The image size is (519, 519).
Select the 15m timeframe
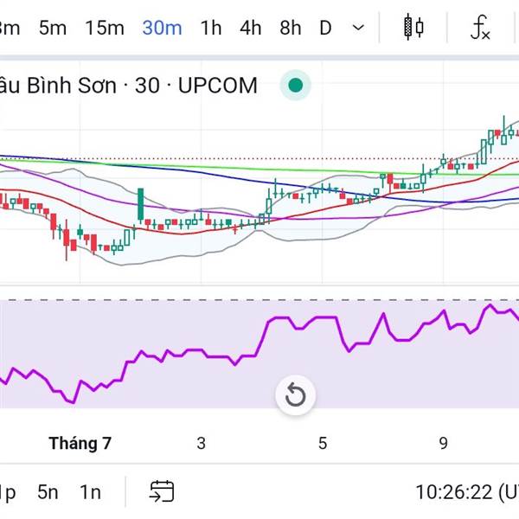click(x=104, y=28)
